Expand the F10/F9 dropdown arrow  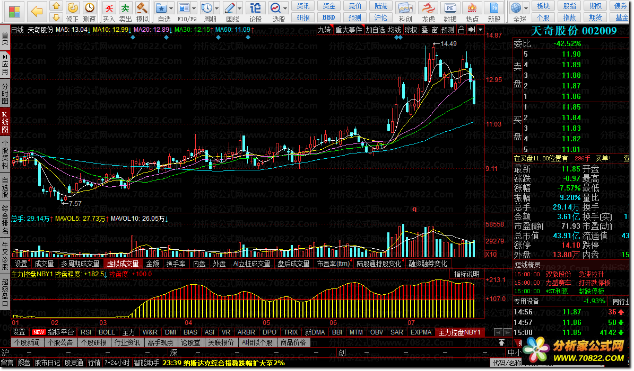194,8
